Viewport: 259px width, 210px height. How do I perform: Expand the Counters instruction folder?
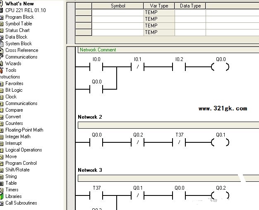point(14,123)
